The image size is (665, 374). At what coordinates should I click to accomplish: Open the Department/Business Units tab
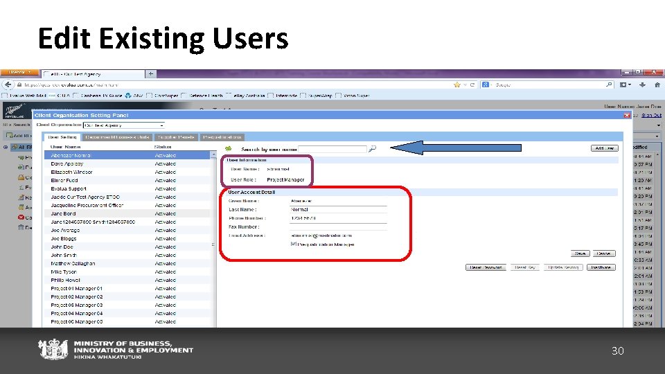point(117,137)
